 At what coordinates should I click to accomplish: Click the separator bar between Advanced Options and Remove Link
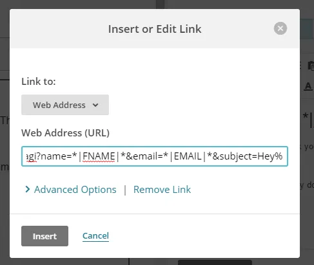click(125, 190)
